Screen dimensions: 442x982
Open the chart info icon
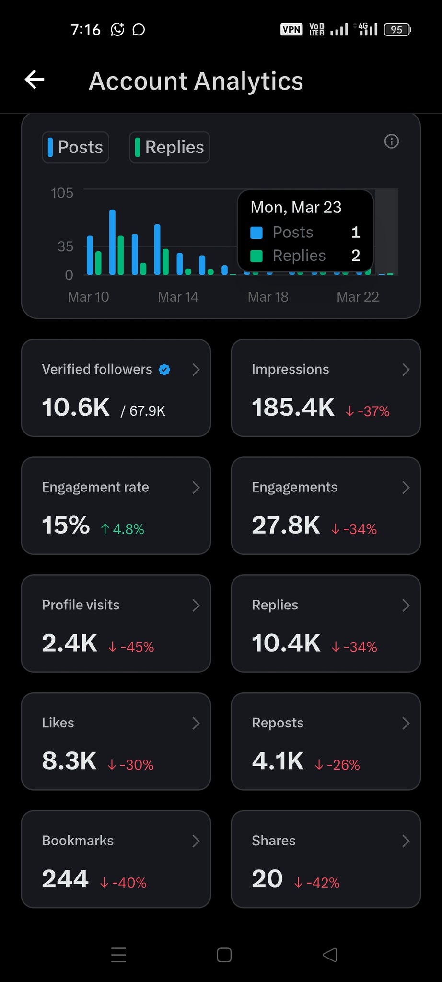pyautogui.click(x=391, y=141)
